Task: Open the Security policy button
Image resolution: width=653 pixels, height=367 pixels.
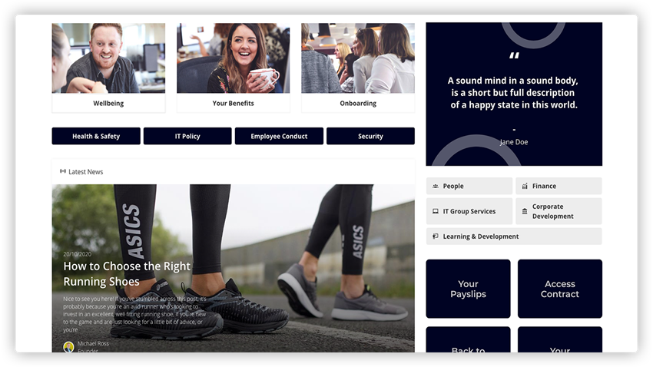Action: pyautogui.click(x=370, y=137)
